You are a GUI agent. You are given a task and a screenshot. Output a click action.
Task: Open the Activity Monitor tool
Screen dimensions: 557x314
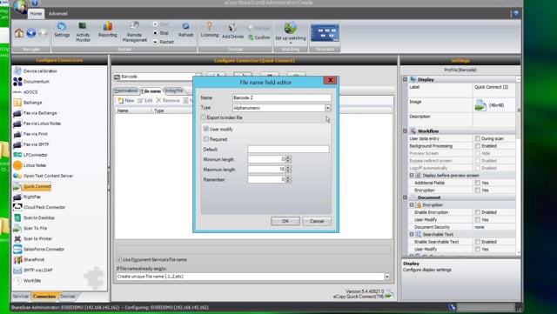[83, 32]
